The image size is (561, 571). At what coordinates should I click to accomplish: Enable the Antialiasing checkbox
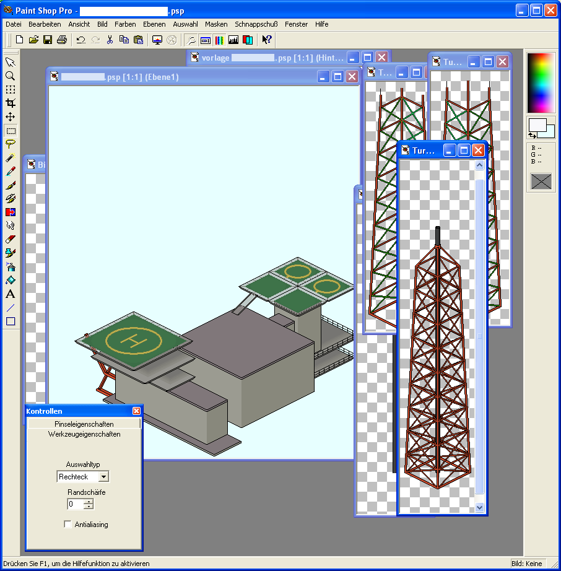coord(68,525)
